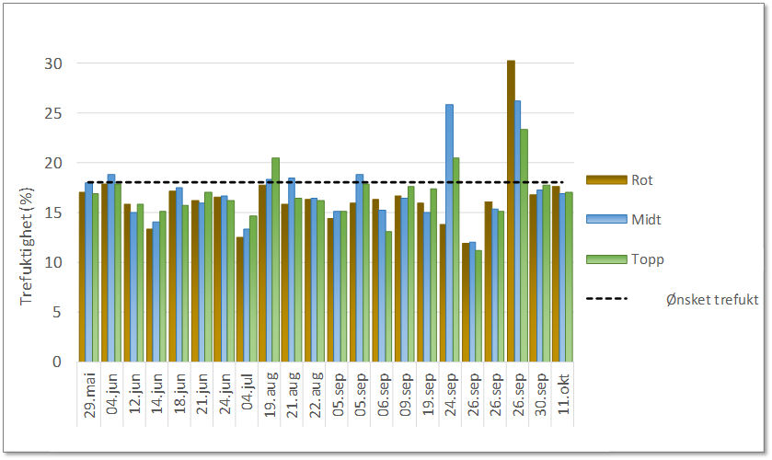Click the 24.jun date label
The width and height of the screenshot is (772, 460).
point(225,393)
